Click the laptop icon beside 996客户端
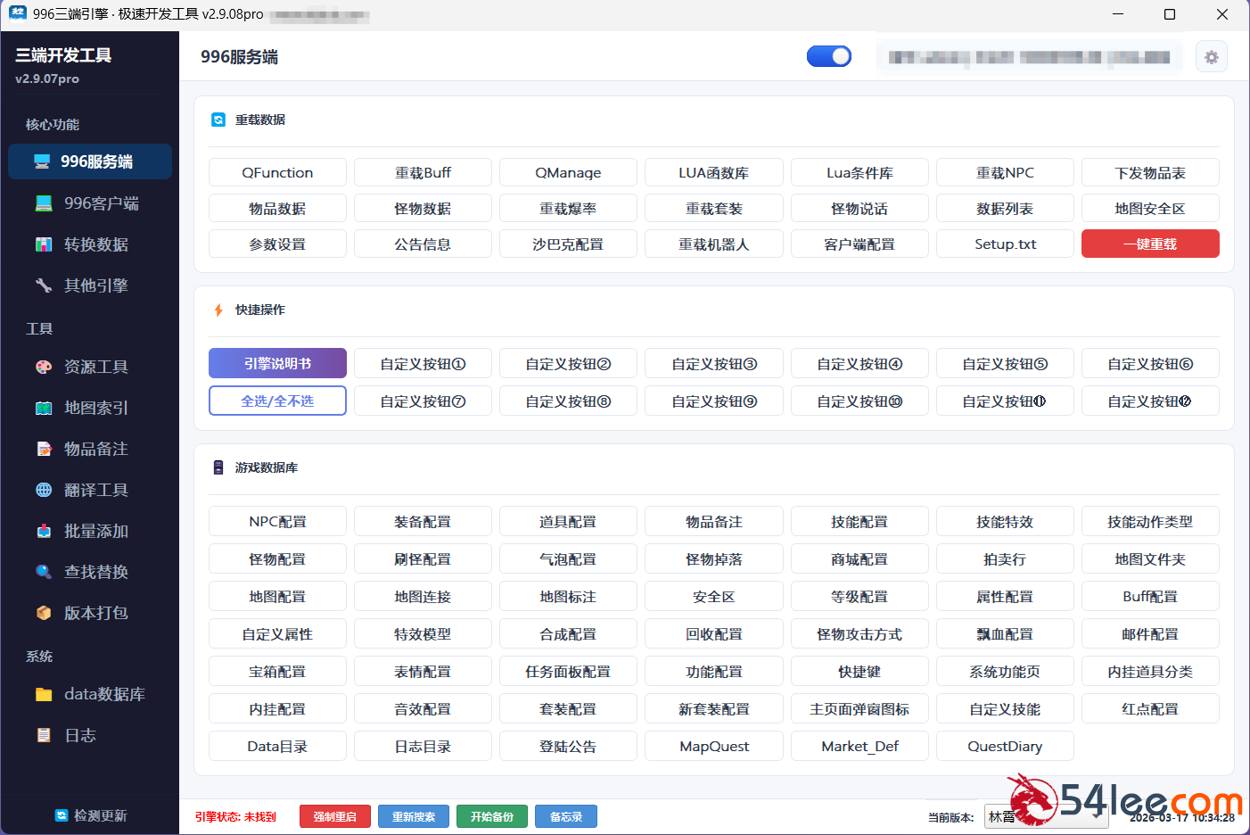The image size is (1250, 835). (x=44, y=203)
